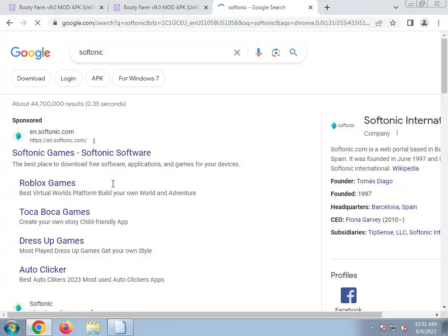Show hidden system tray icons
Screen dimensions: 448x336
372,328
